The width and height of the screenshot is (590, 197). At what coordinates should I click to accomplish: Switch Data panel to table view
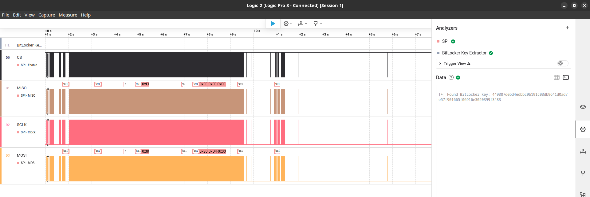pos(557,77)
